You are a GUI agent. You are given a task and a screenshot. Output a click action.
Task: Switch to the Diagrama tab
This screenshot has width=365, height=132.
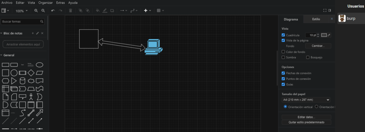291,19
